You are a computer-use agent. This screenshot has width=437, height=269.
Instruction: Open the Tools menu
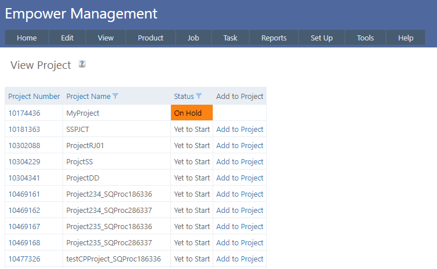coord(365,38)
